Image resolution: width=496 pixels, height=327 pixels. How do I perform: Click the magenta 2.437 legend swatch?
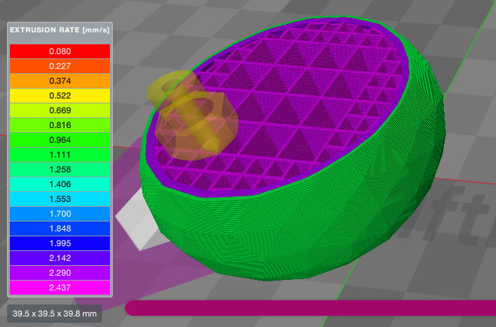coord(60,288)
